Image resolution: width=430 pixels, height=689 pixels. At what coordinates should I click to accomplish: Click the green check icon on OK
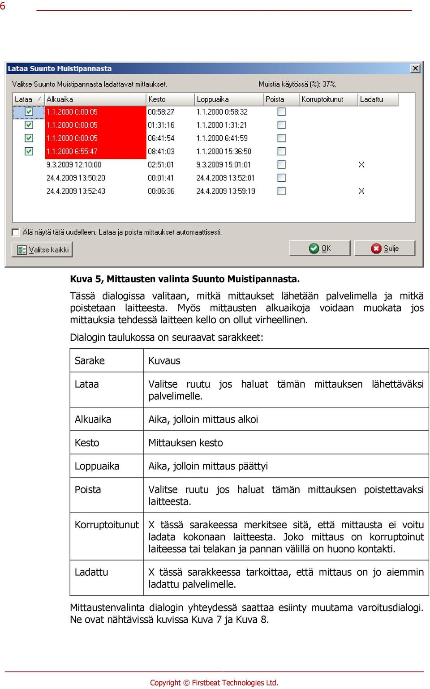click(314, 248)
